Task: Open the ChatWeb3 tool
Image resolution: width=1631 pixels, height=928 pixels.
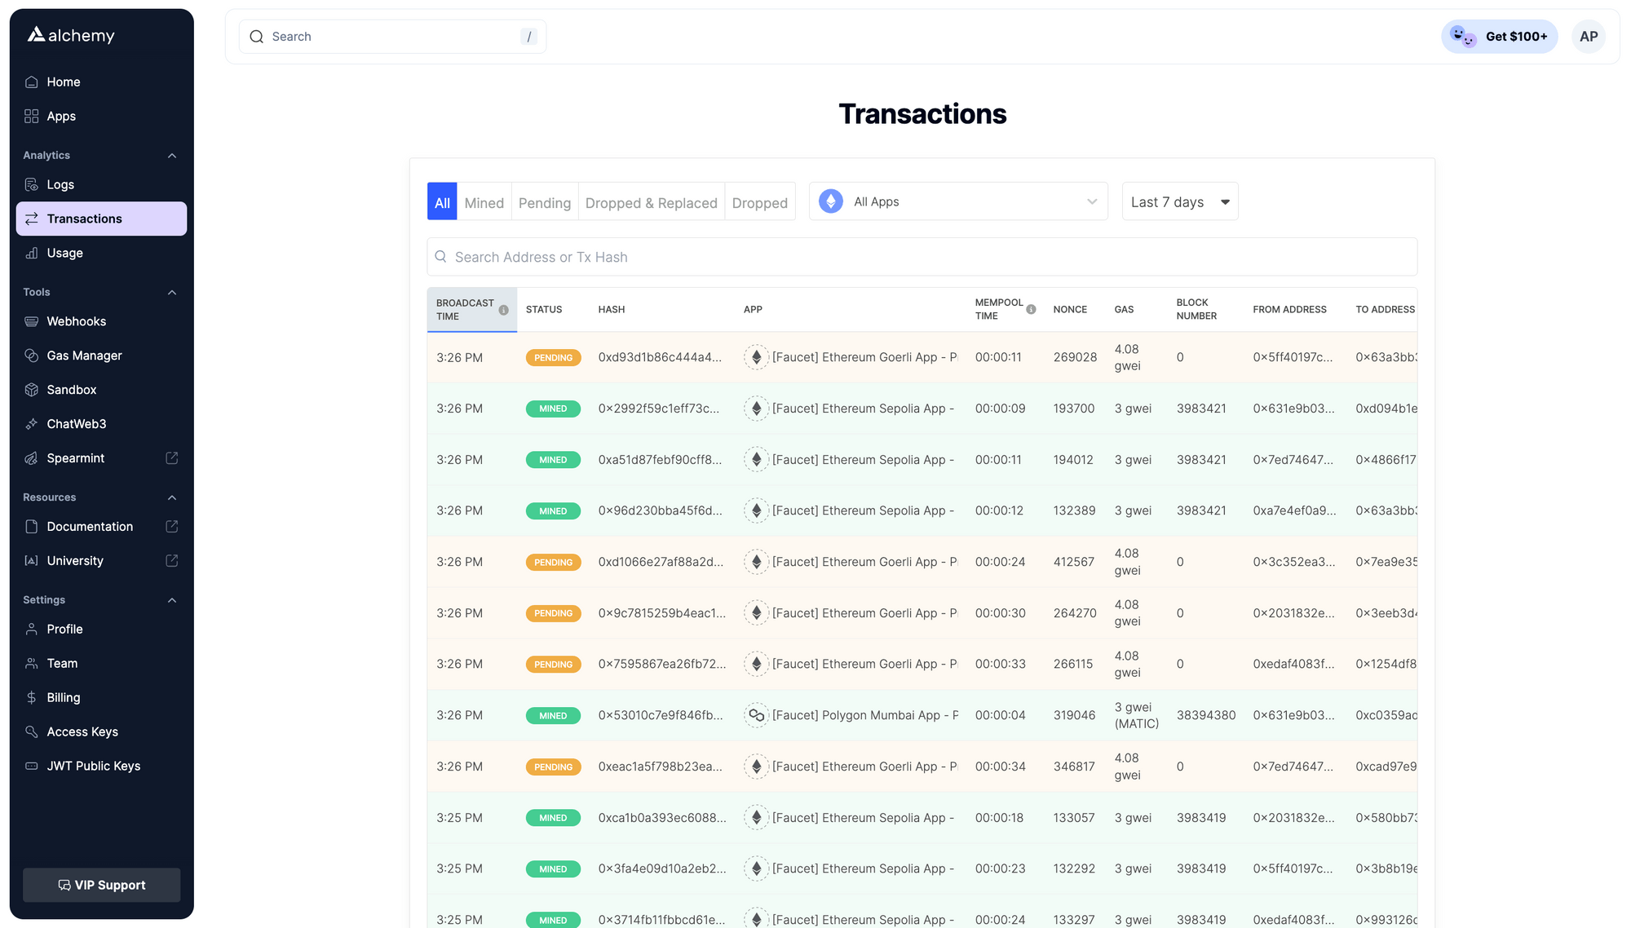Action: click(x=77, y=423)
